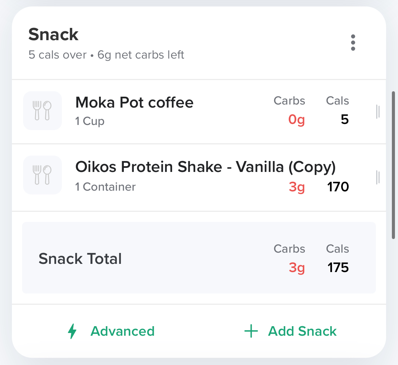398x365 pixels.
Task: Click the Oikos Protein Shake food icon
Action: [43, 175]
